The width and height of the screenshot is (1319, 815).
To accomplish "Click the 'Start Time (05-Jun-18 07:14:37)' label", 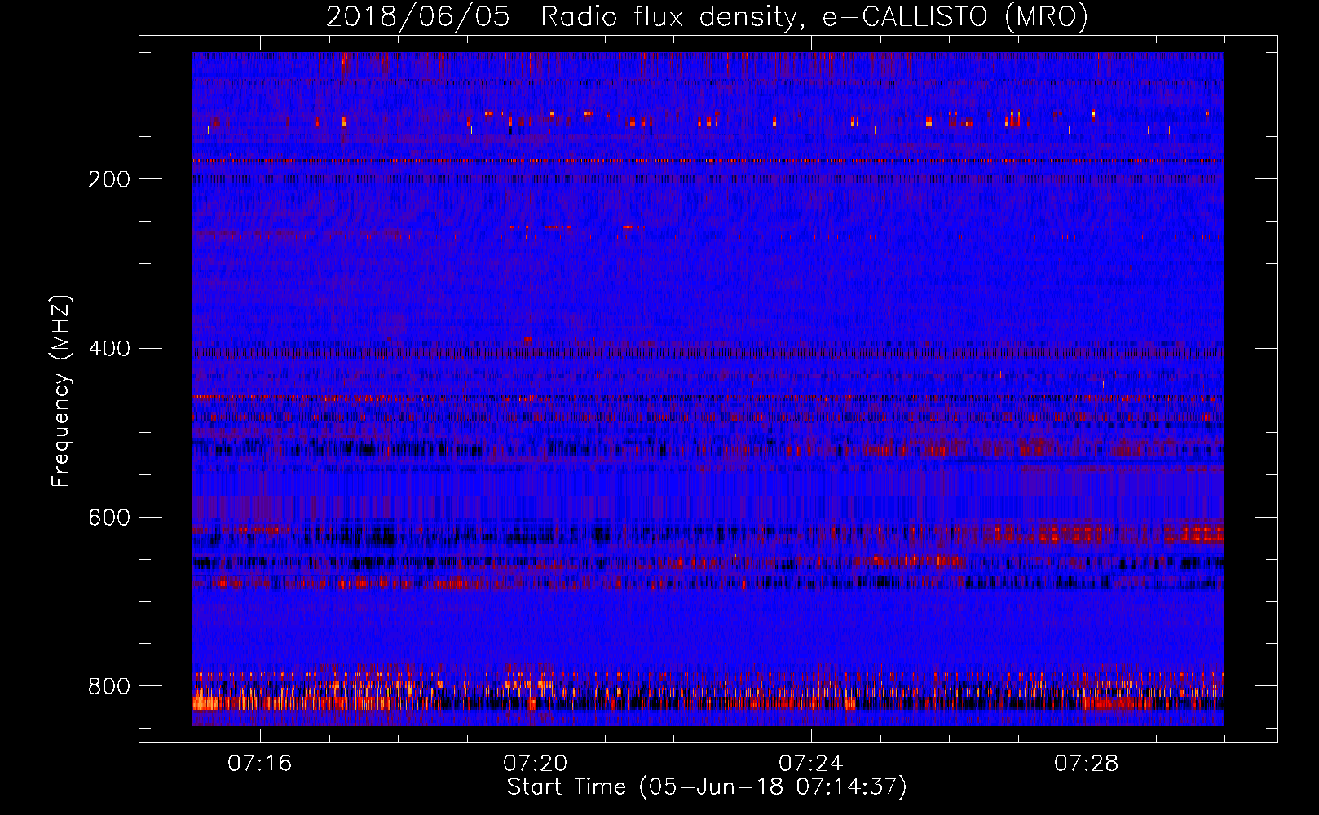I will 707,787.
